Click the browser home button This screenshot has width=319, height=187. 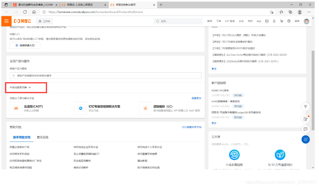(34, 12)
